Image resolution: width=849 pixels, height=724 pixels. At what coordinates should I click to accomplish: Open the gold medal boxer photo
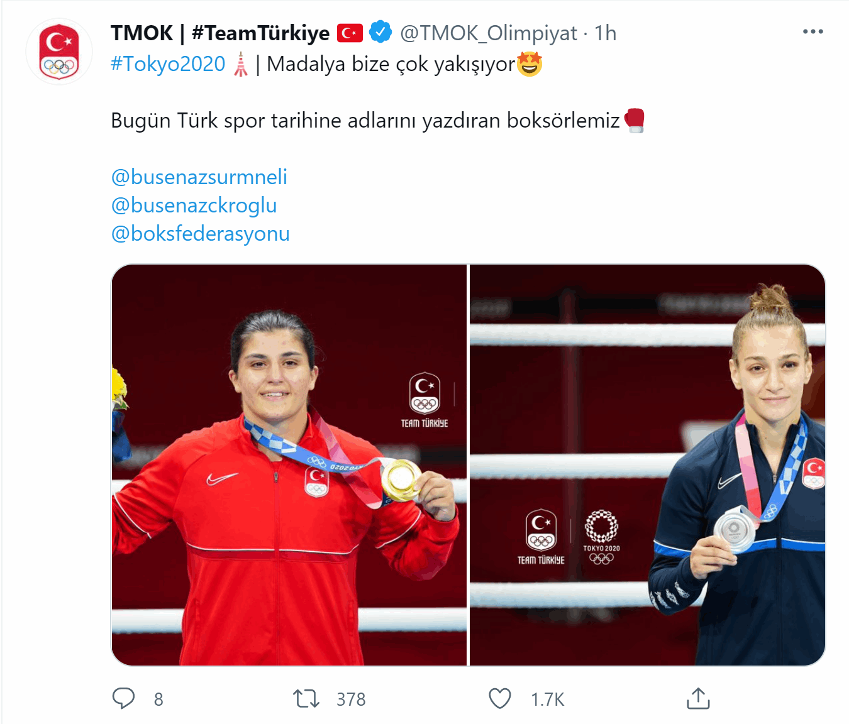point(289,464)
